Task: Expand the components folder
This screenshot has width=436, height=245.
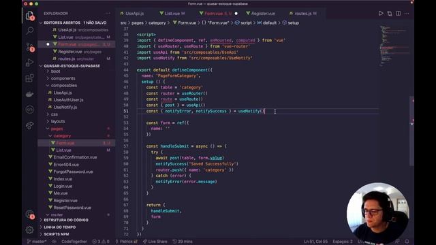Action: [x=63, y=78]
